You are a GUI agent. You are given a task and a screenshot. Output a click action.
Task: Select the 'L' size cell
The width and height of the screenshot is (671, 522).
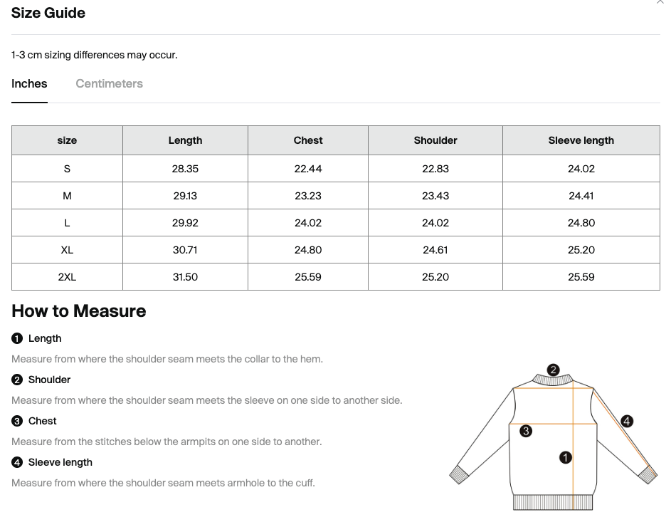67,223
